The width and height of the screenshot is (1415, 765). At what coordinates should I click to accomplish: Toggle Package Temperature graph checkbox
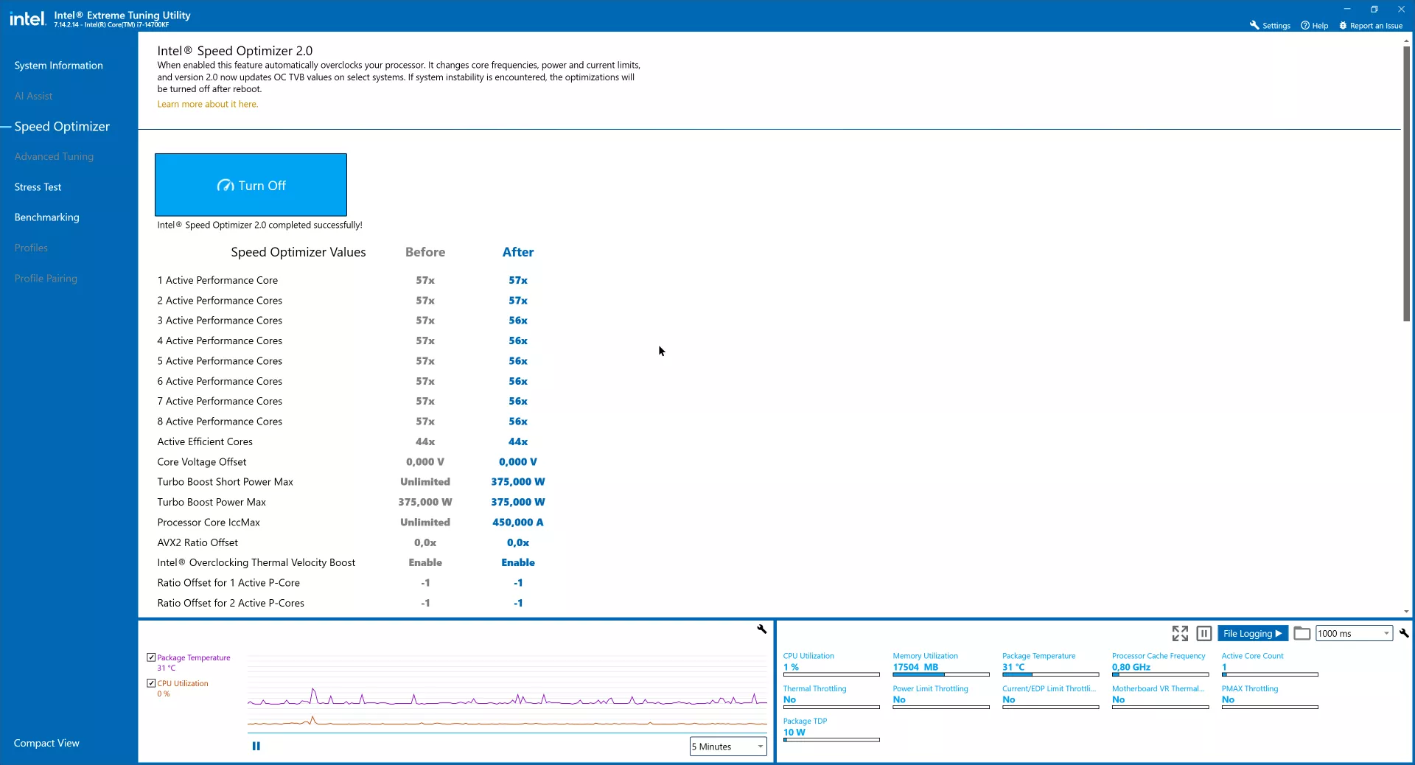(x=151, y=657)
